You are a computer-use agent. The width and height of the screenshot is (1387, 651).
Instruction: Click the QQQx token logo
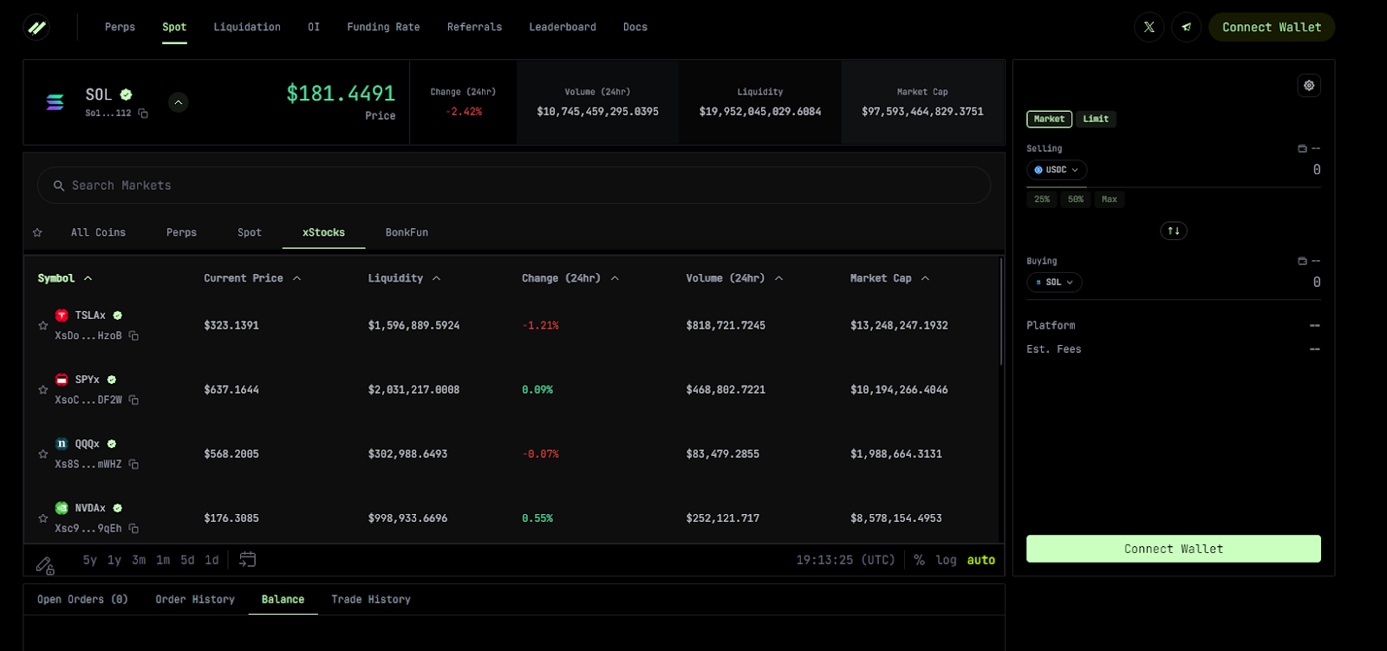pos(62,444)
